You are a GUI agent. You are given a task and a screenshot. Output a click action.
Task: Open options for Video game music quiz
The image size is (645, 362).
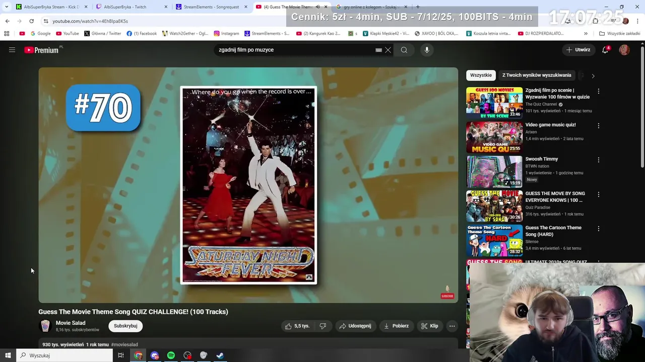[599, 126]
